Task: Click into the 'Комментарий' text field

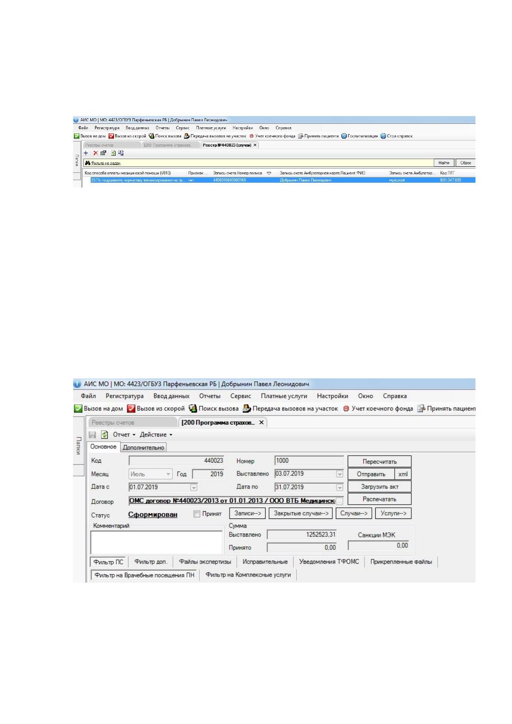Action: [156, 543]
